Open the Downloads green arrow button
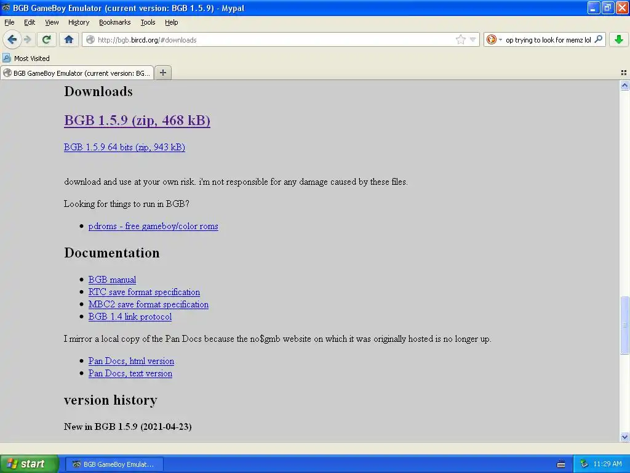 point(619,39)
